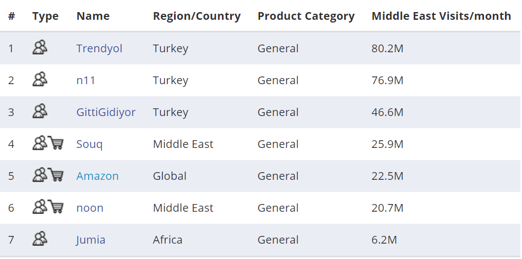
Task: Click the marketplace icon in Trendyol row
Action: pyautogui.click(x=40, y=48)
